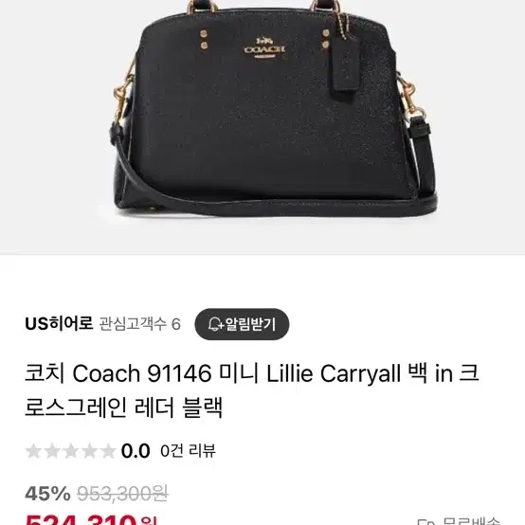Viewport: 525px width, 525px height.
Task: Click the gold COACH logo on bag
Action: [264, 48]
